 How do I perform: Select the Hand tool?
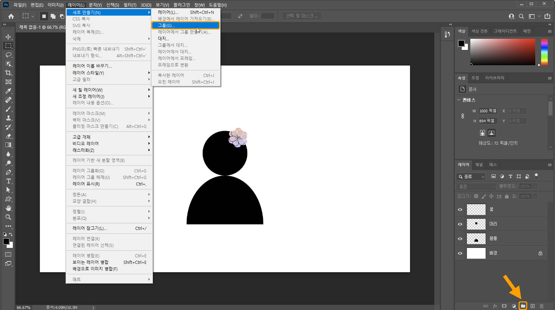[8, 208]
